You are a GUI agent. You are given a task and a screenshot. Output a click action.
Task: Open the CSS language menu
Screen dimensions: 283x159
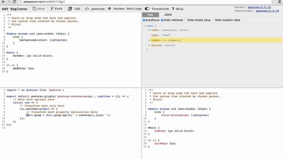tap(74, 9)
